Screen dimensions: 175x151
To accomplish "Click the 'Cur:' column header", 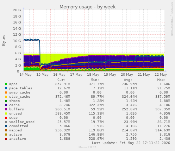I will click(x=62, y=80).
